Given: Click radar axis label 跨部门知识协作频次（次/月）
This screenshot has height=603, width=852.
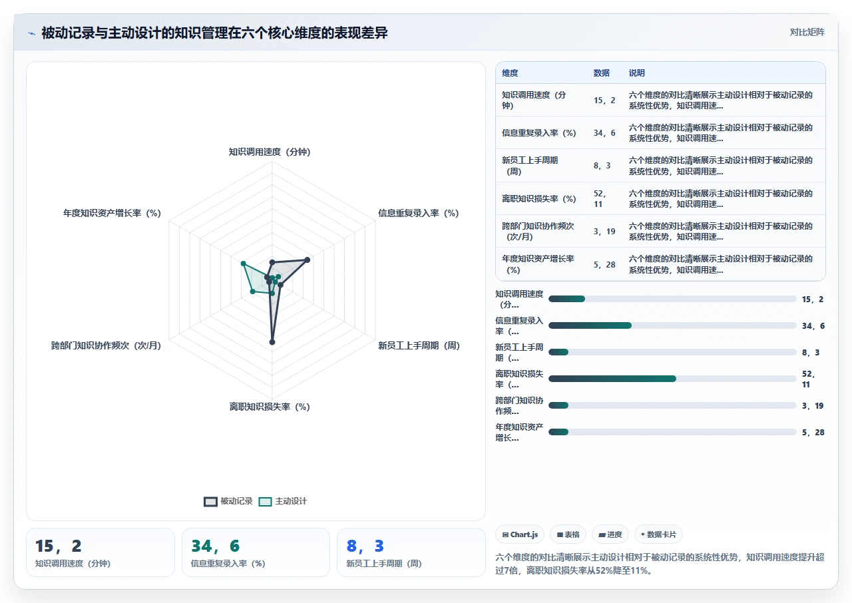Looking at the screenshot, I should [106, 345].
